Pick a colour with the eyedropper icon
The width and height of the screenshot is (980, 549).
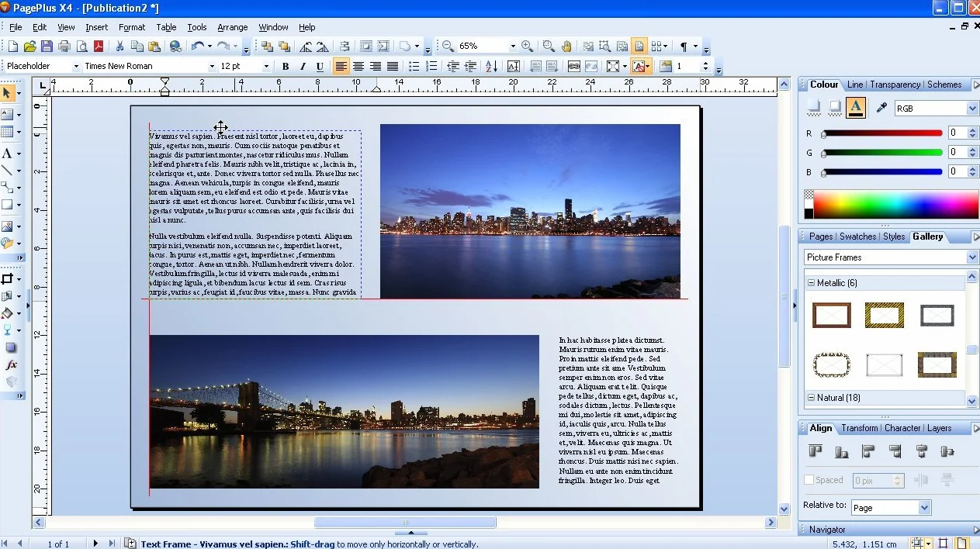pos(881,108)
